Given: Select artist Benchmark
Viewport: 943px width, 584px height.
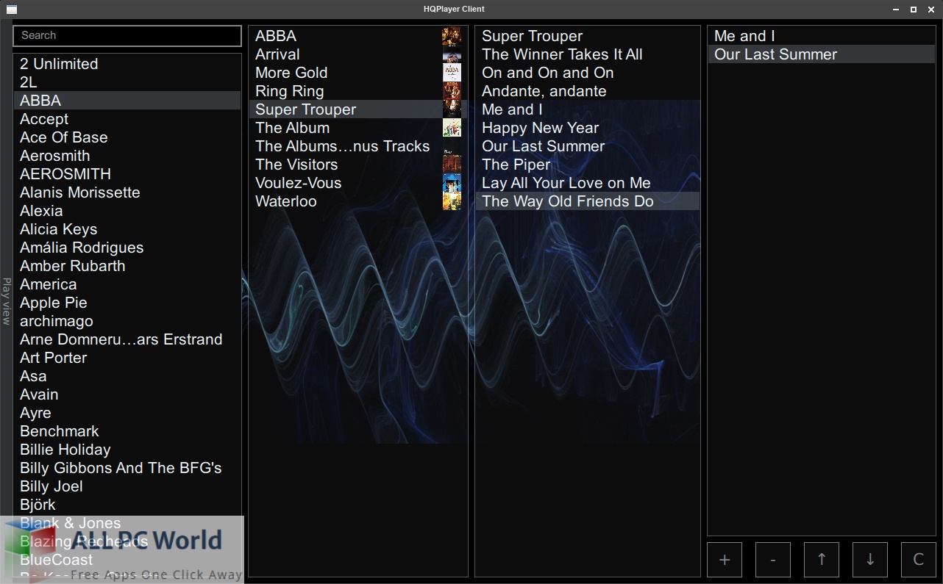Looking at the screenshot, I should tap(127, 431).
